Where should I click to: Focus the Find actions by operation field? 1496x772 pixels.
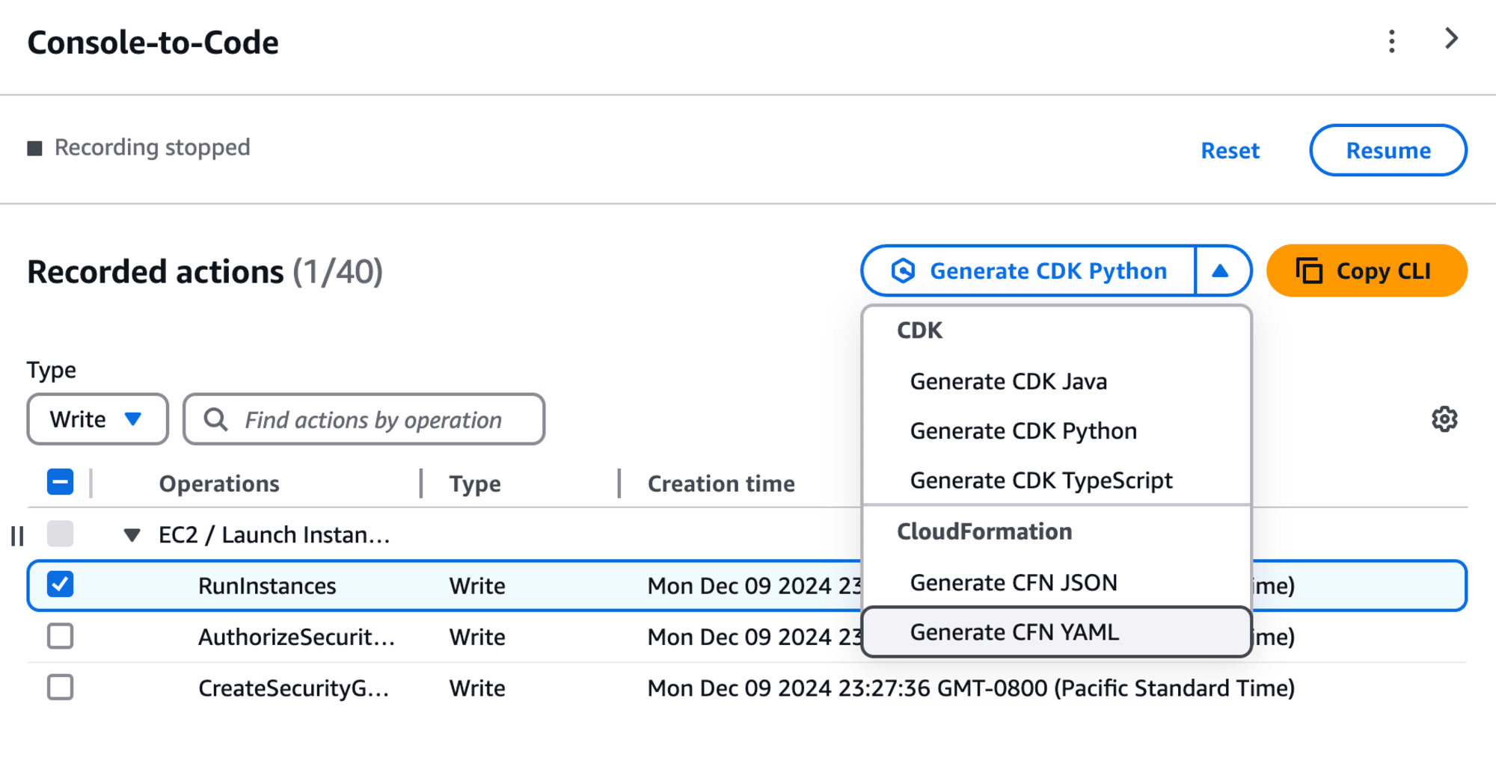[x=364, y=419]
